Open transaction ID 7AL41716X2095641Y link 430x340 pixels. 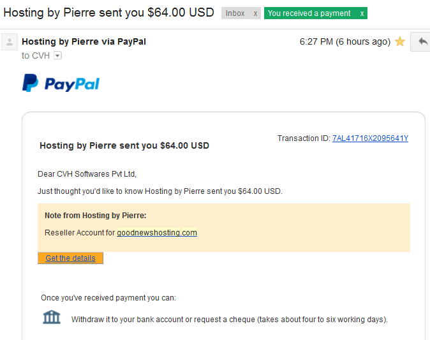pos(370,138)
